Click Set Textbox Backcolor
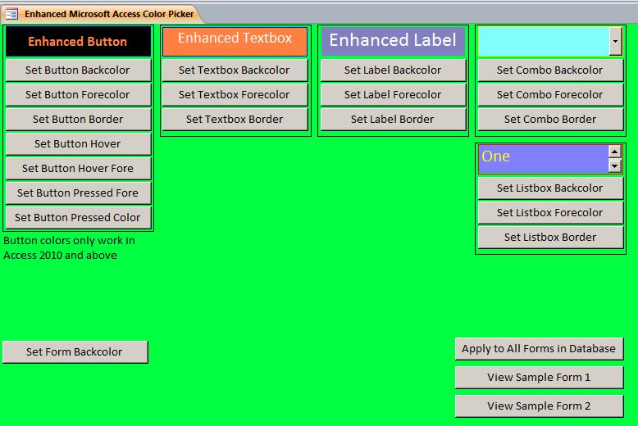Screen dimensions: 638x426 tap(235, 70)
